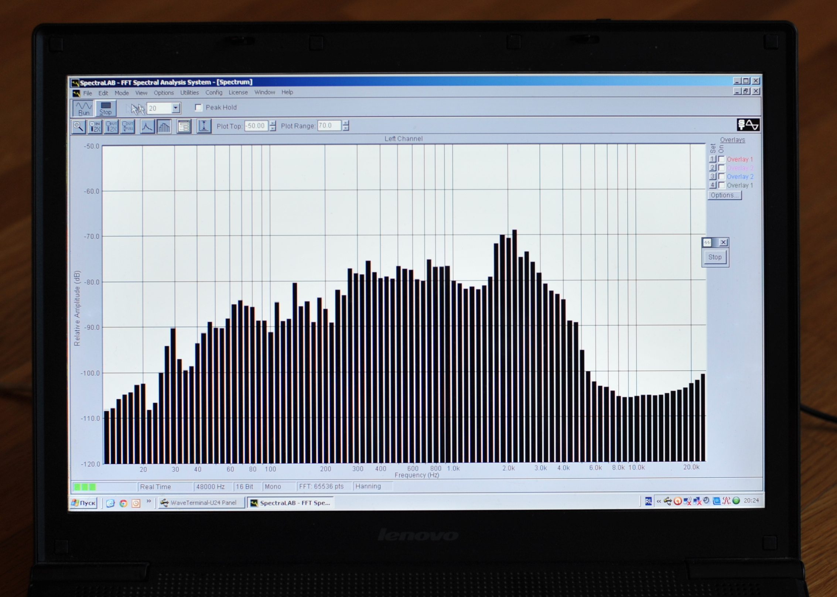Open the Utilities menu

pyautogui.click(x=189, y=93)
